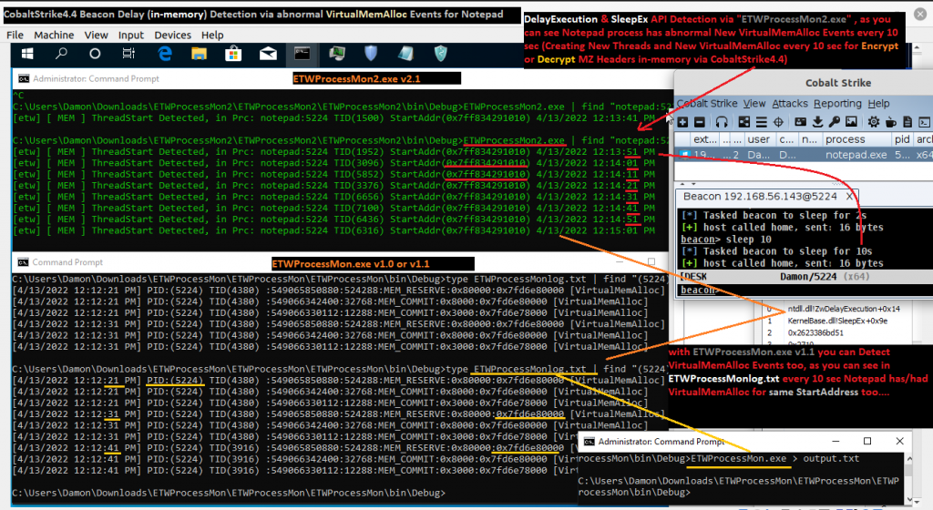This screenshot has height=510, width=933.
Task: Open Screenshots via the picture icon
Action: 852,122
